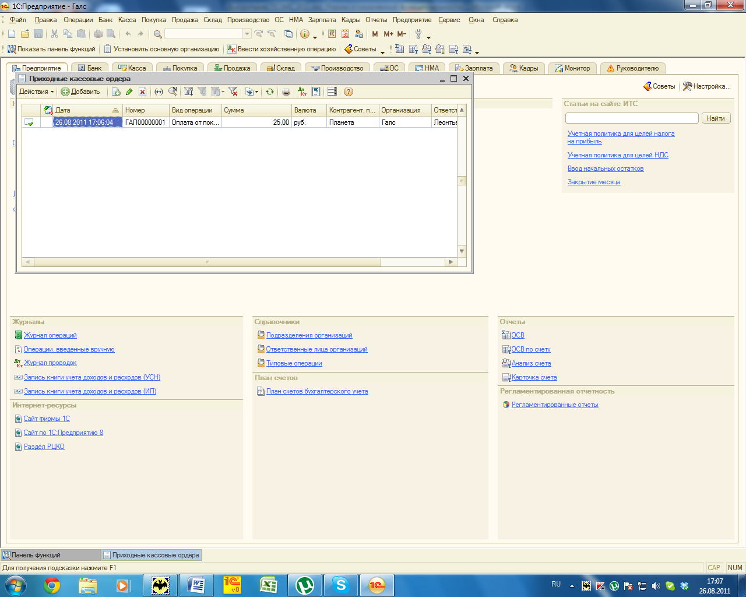This screenshot has height=597, width=746.
Task: Open the Операции menu
Action: click(x=78, y=20)
